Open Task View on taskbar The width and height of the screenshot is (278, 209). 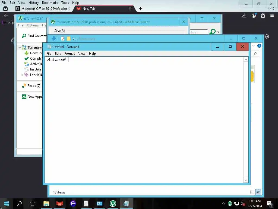point(33,204)
